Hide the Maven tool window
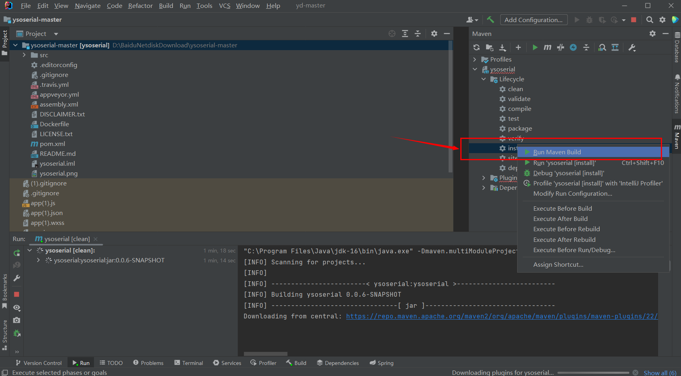The image size is (681, 376). 665,34
